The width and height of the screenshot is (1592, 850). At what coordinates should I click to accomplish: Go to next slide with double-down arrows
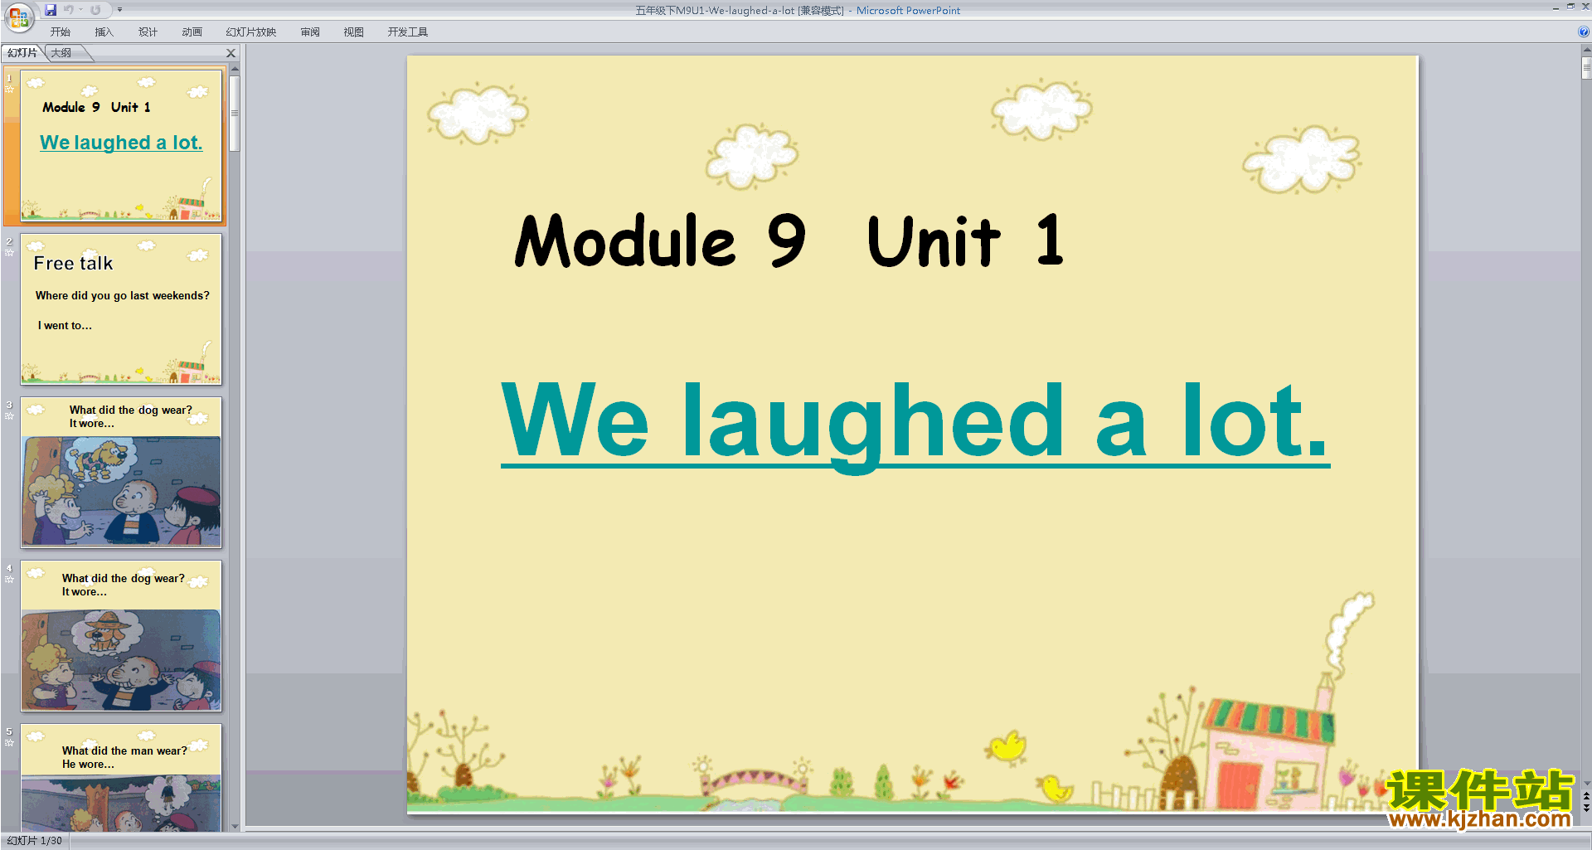(1586, 809)
